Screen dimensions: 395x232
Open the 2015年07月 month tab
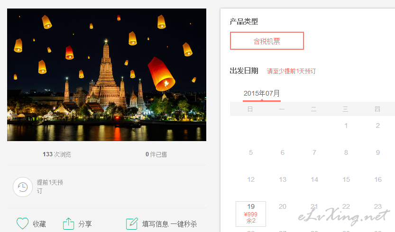pos(262,94)
